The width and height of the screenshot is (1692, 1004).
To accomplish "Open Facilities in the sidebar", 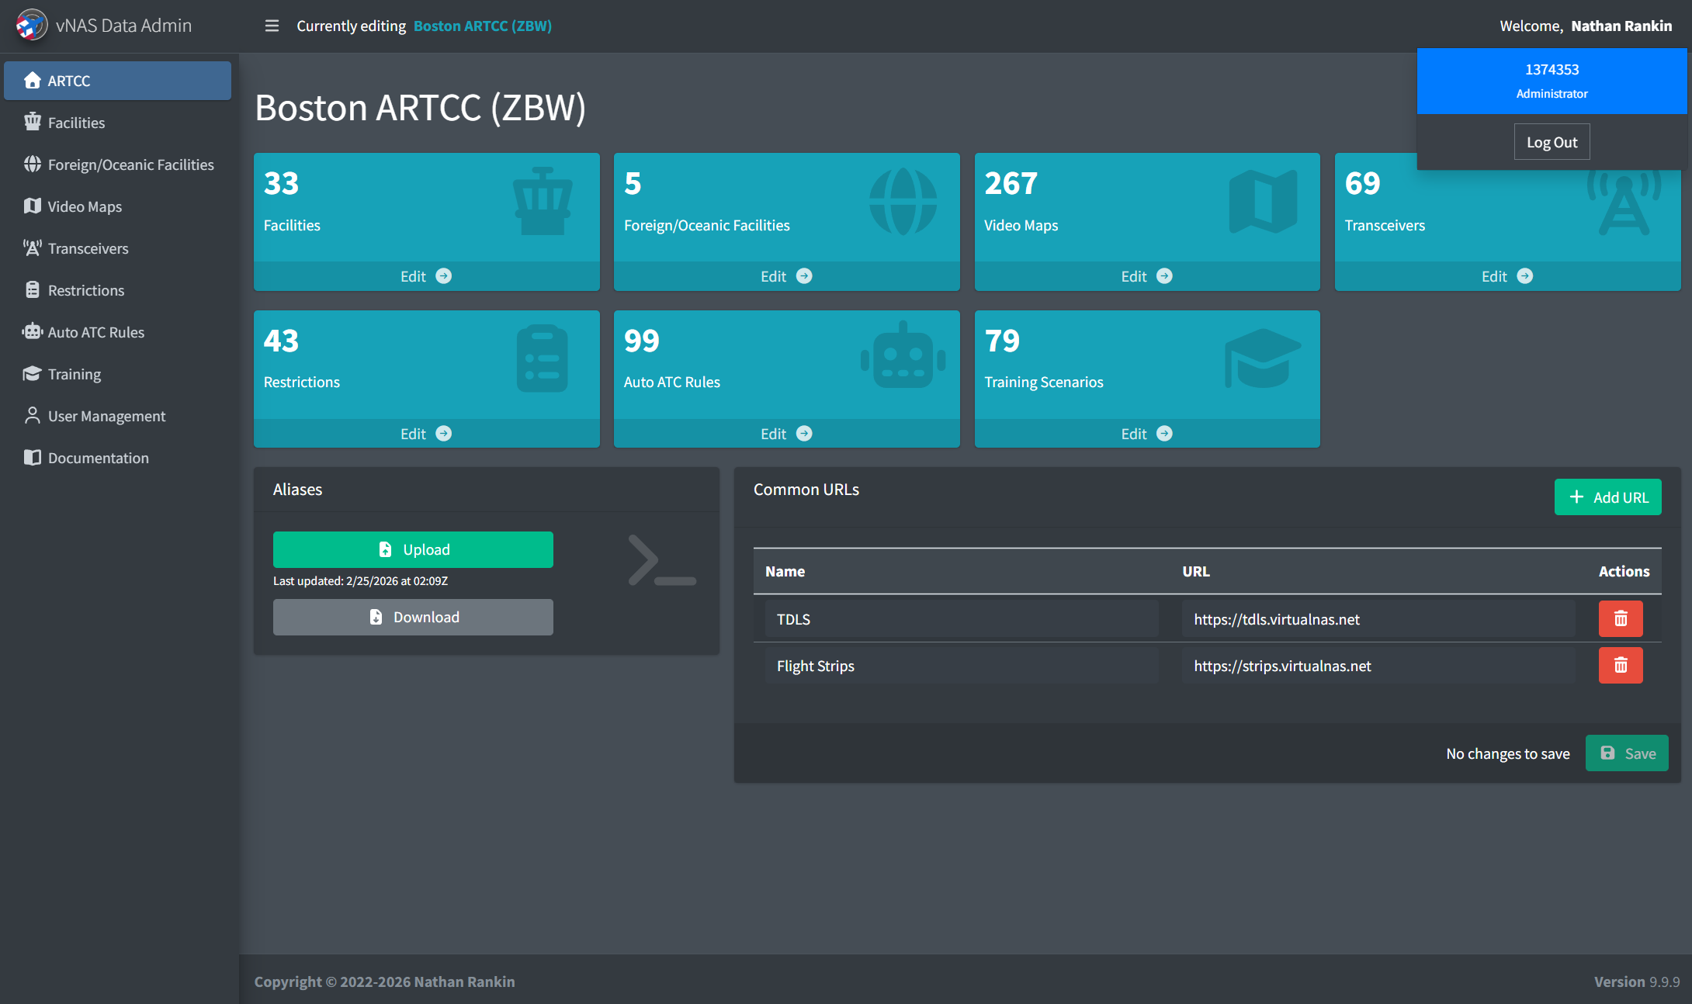I will (118, 123).
